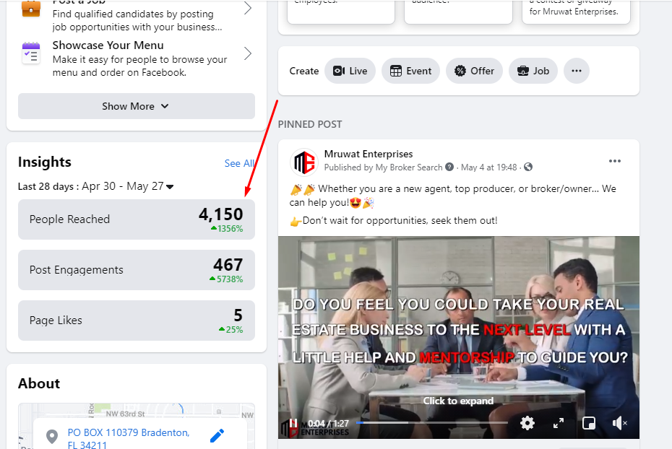Unmute the video volume

click(x=619, y=424)
